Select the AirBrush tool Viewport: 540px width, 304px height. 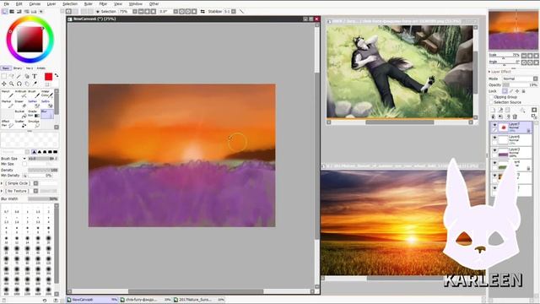tap(20, 94)
